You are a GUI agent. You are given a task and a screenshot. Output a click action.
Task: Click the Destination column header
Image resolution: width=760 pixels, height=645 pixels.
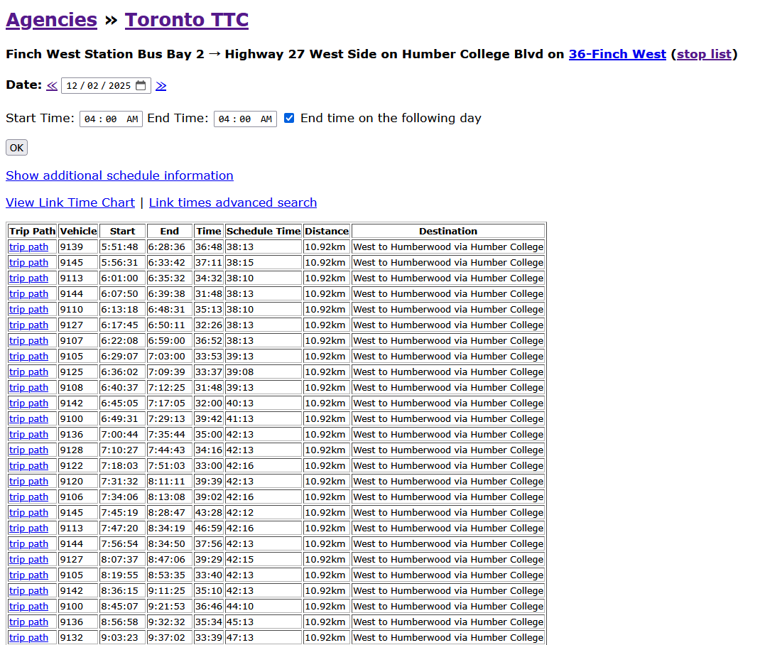coord(448,231)
